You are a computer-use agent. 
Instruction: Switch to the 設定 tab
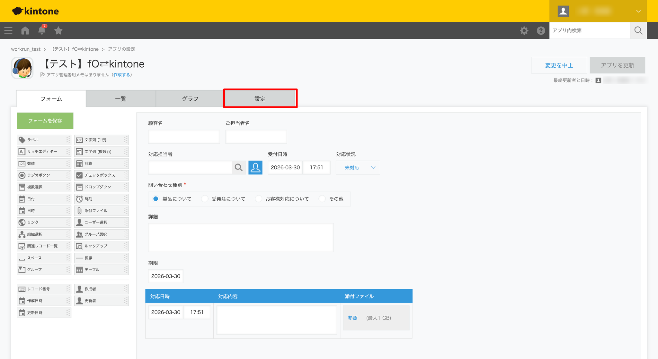(x=260, y=99)
